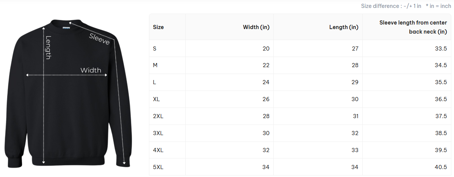The width and height of the screenshot is (454, 177).
Task: Click sleeve length value 39.5 in the 4XL row
Action: coord(441,150)
